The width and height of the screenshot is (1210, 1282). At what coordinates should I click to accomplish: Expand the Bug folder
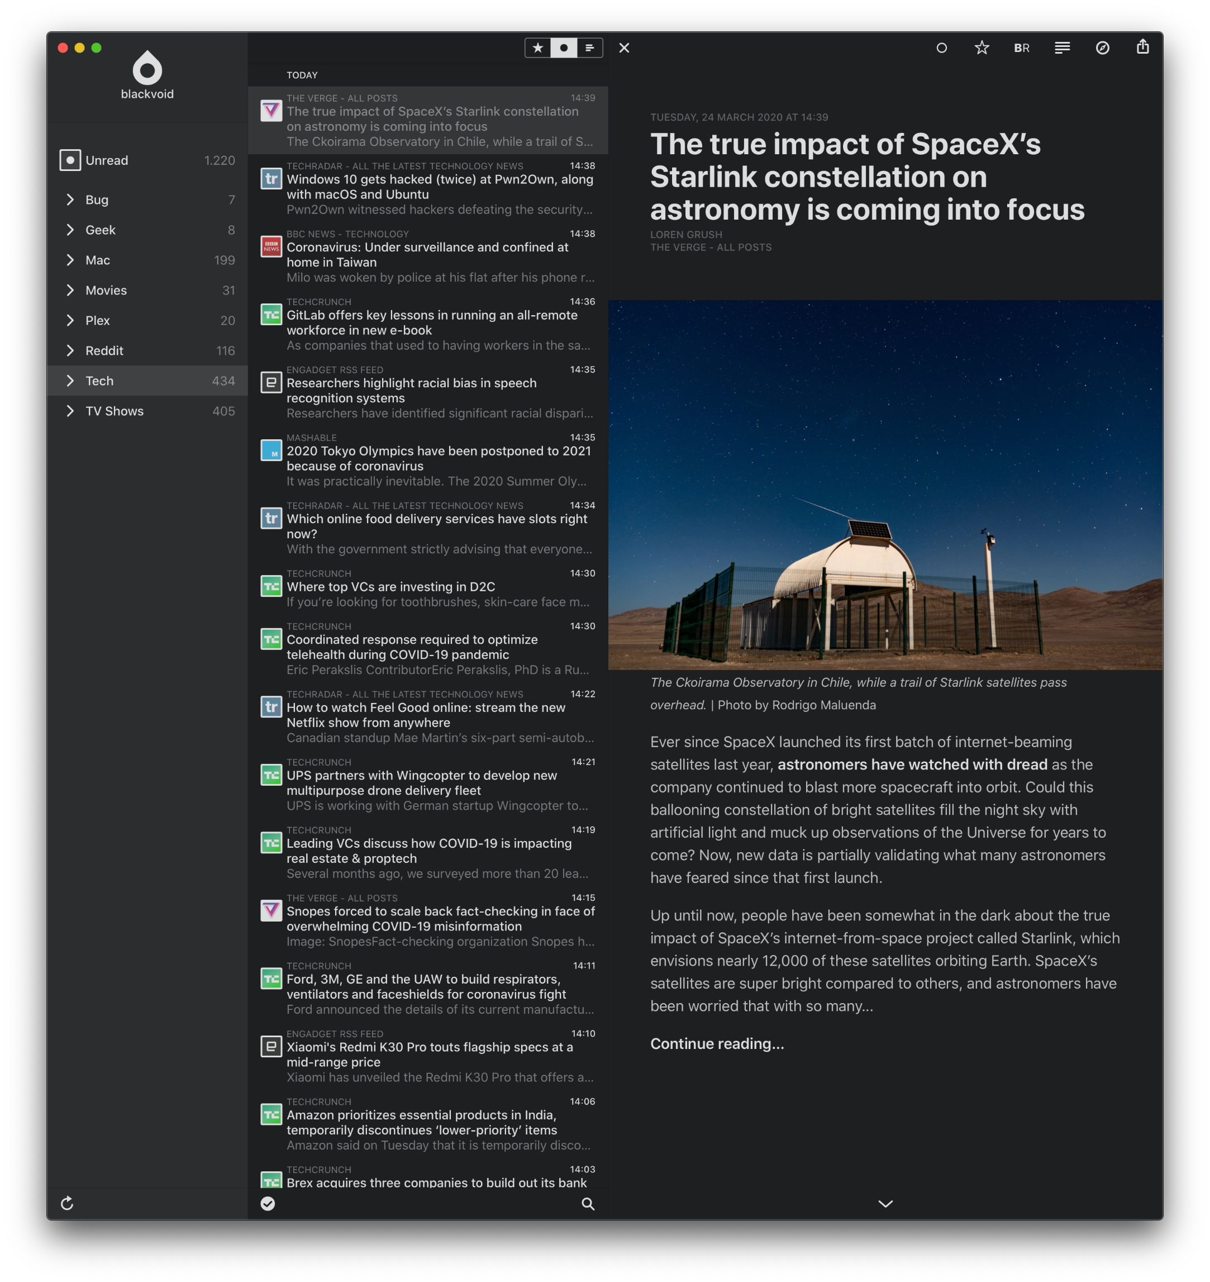(70, 200)
